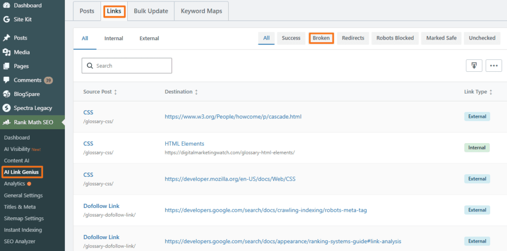The height and width of the screenshot is (251, 507).
Task: Open SEO Analyzer submenu item
Action: pos(19,242)
